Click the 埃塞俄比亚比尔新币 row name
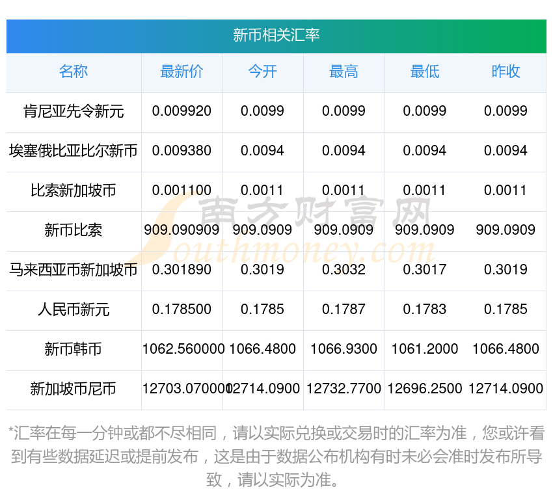553x500 pixels. tap(74, 151)
